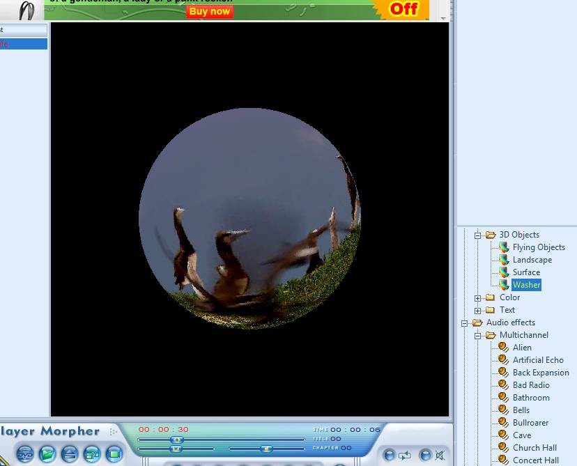577x466 pixels.
Task: Click the video preview area
Action: [249, 219]
